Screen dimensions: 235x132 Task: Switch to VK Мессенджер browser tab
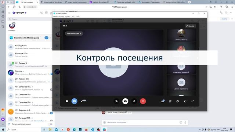coord(27,2)
